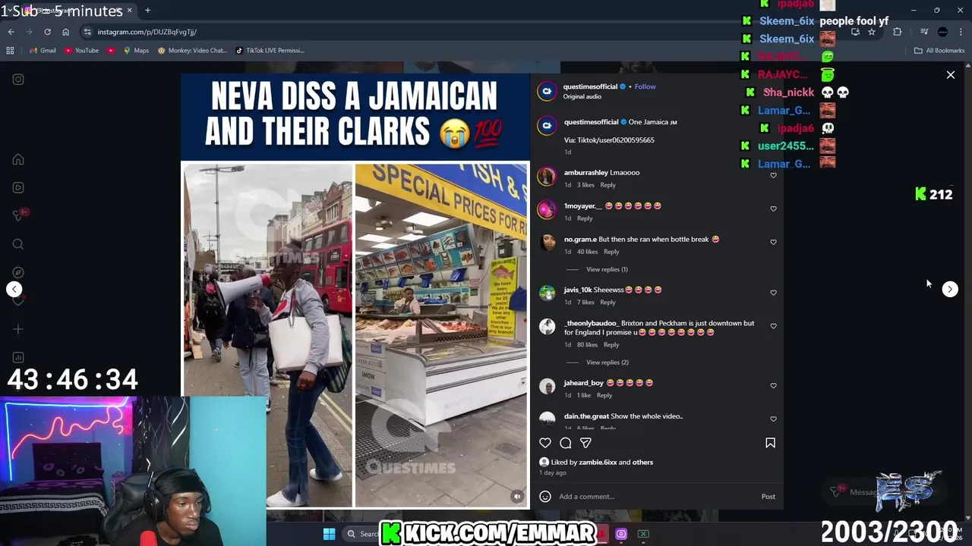The height and width of the screenshot is (546, 972).
Task: Open Instagram home from the sidebar
Action: tap(18, 160)
